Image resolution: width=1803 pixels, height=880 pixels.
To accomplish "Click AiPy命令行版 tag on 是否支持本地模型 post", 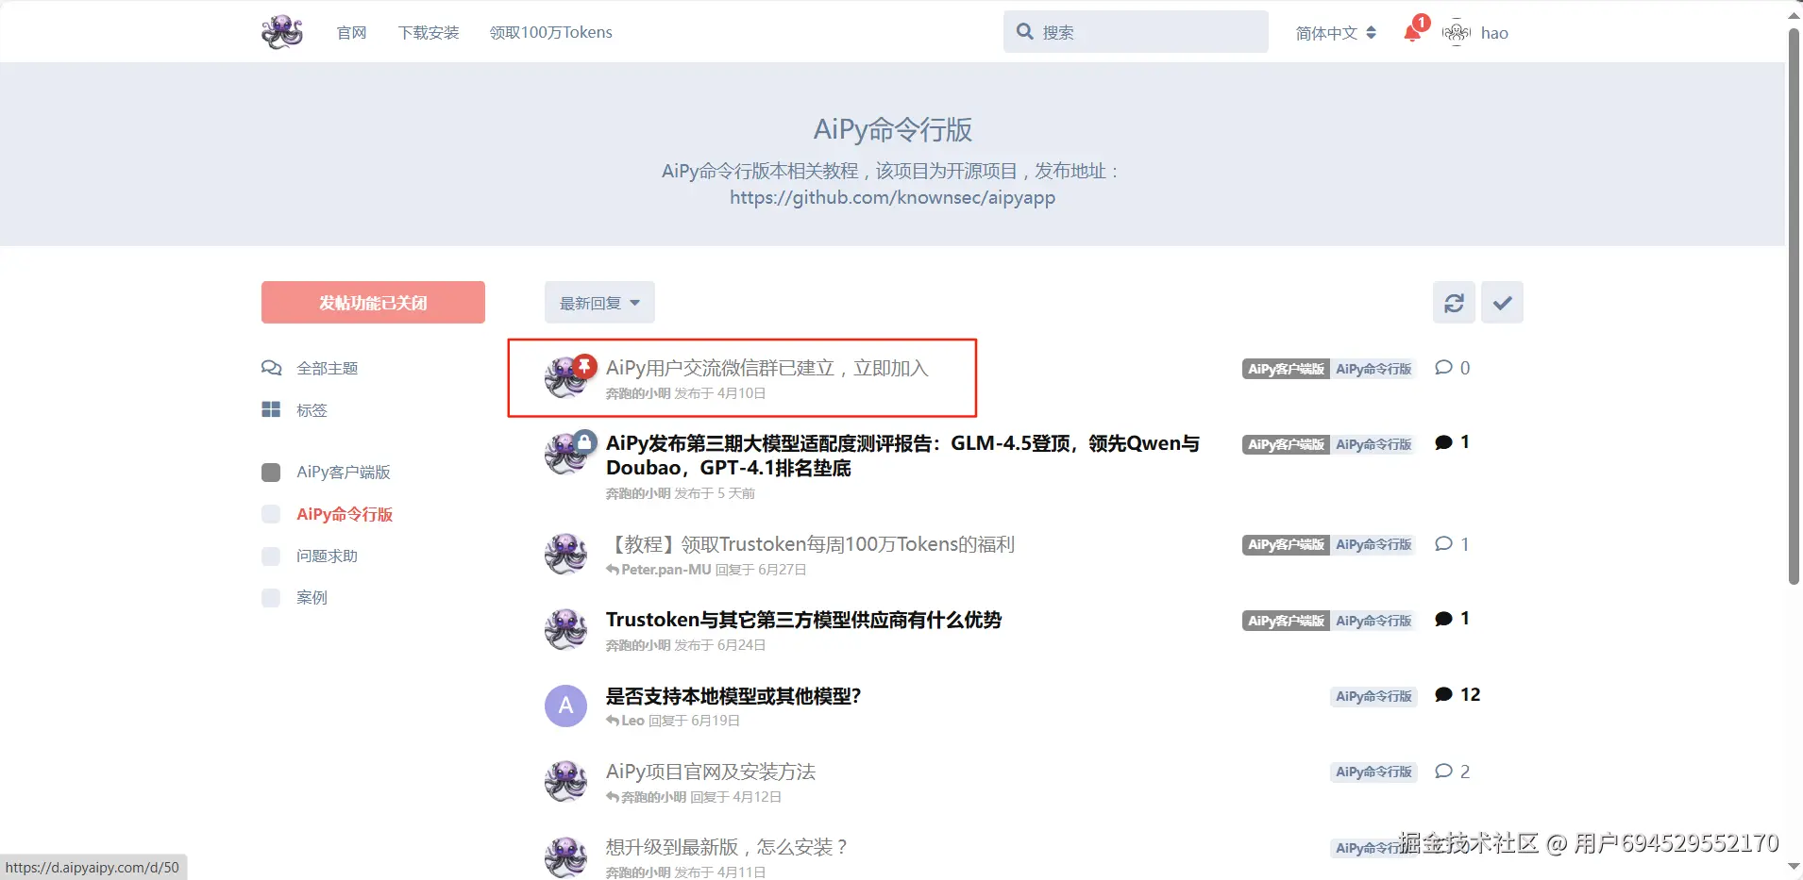I will pyautogui.click(x=1373, y=696).
